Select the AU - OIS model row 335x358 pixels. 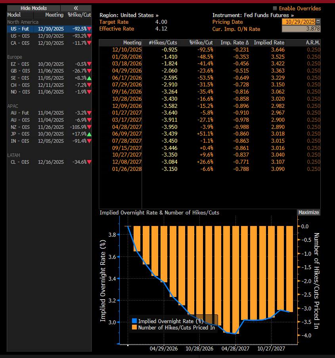point(49,120)
